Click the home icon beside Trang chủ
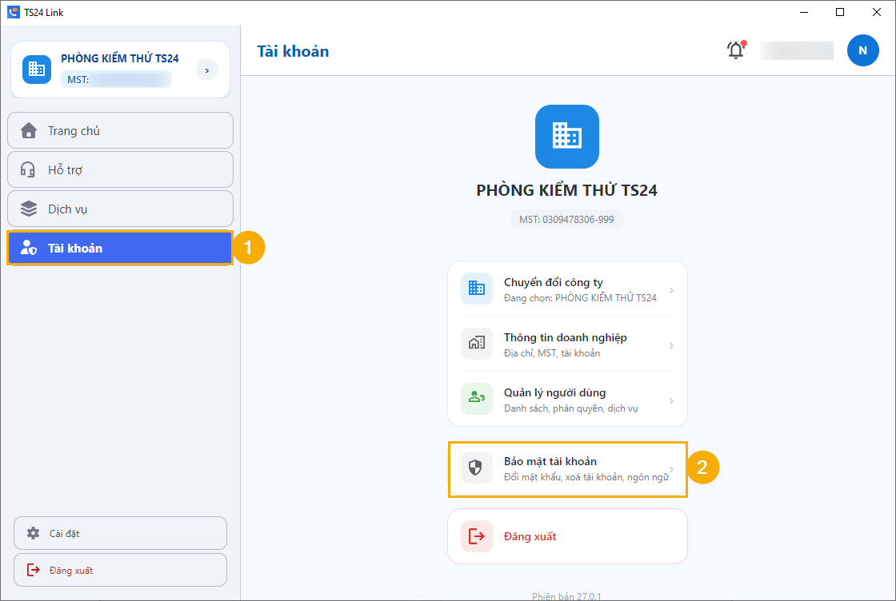 (x=29, y=131)
